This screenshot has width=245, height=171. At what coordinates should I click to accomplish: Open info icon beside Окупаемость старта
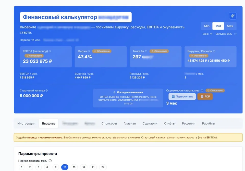pyautogui.click(x=202, y=90)
